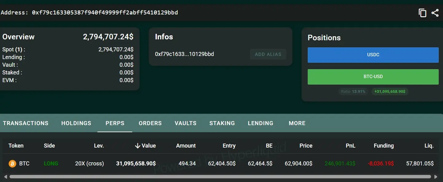This screenshot has width=443, height=182.
Task: Click the BTC token name in row
Action: coord(24,164)
